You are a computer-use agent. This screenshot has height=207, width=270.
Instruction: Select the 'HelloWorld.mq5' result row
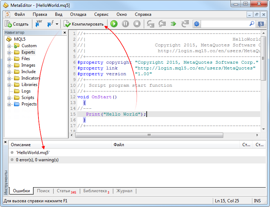coord(137,153)
